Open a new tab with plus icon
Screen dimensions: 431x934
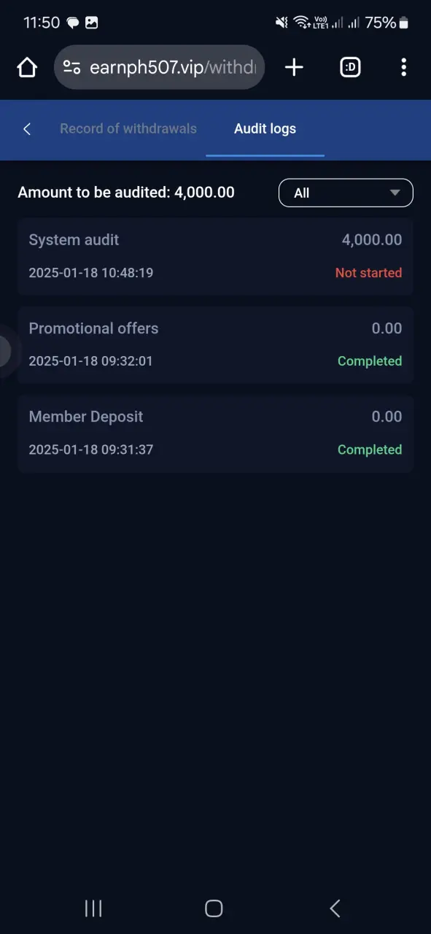point(294,68)
